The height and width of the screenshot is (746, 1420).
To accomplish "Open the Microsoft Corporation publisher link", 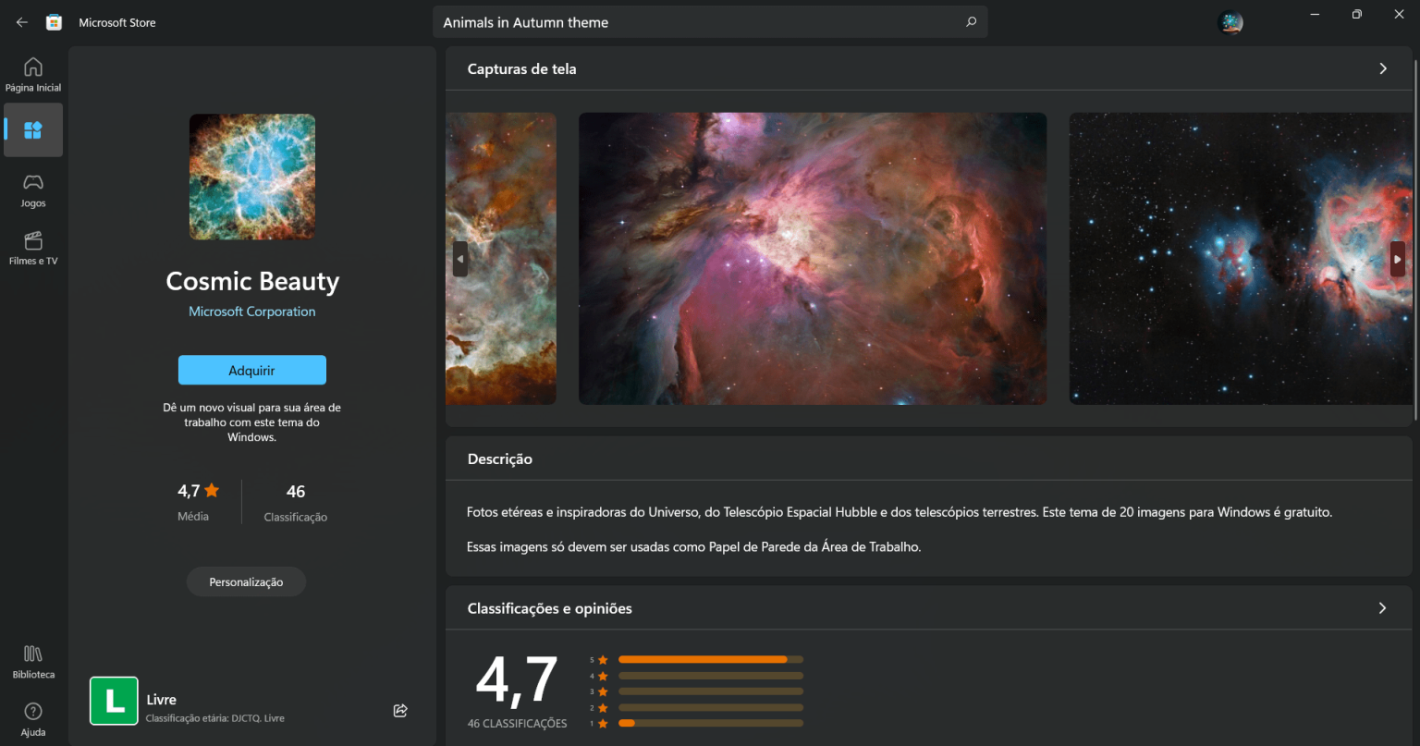I will click(x=251, y=312).
